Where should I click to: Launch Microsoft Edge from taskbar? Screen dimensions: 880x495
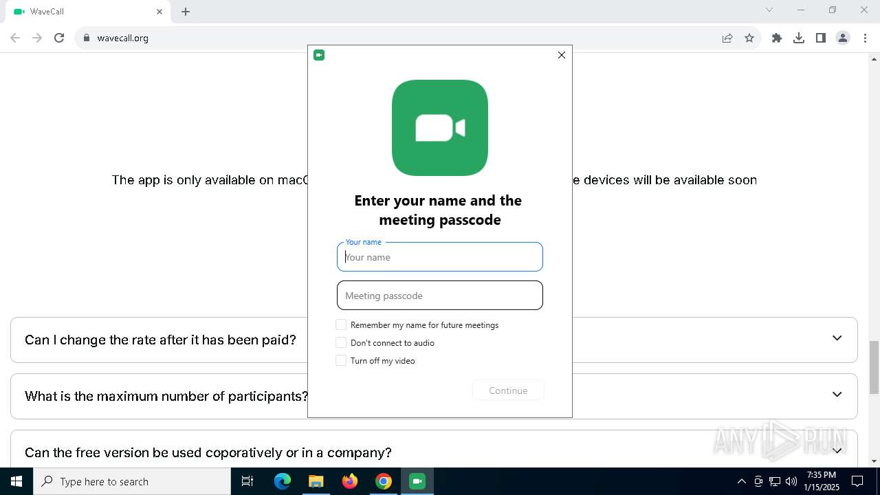[x=283, y=481]
